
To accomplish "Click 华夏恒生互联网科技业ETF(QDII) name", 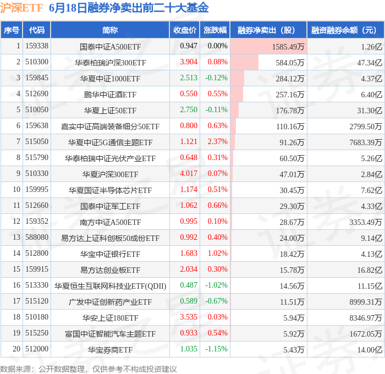I will [110, 286].
